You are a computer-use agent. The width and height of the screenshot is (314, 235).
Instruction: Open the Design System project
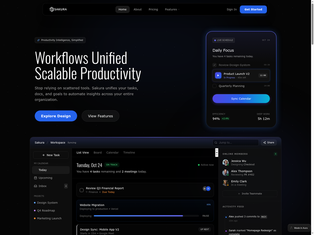[x=47, y=203]
